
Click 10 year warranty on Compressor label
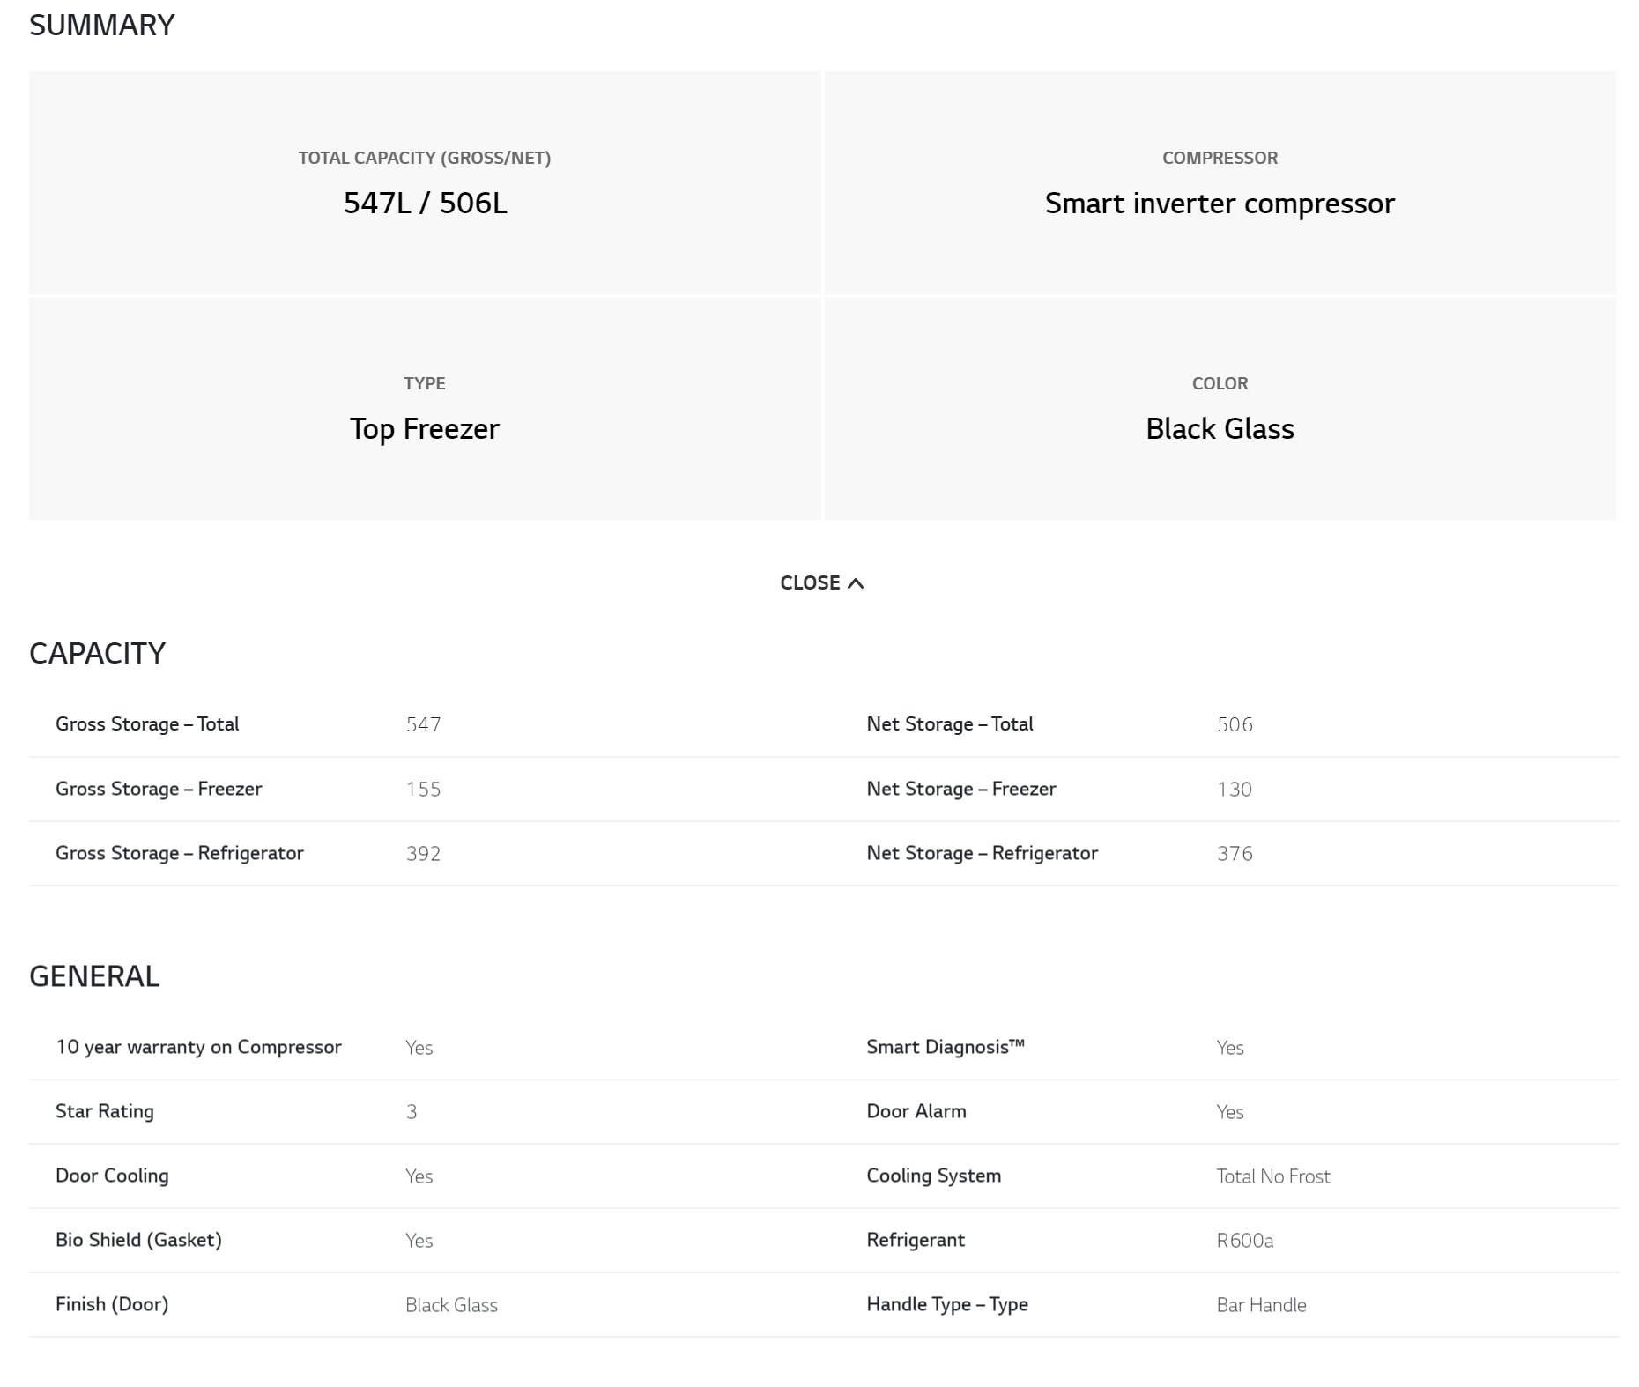coord(198,1047)
